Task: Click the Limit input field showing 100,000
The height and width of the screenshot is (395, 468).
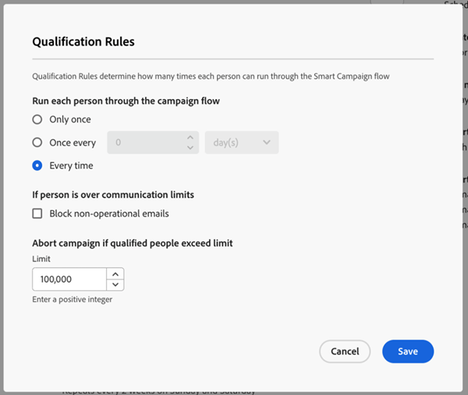Action: tap(69, 279)
